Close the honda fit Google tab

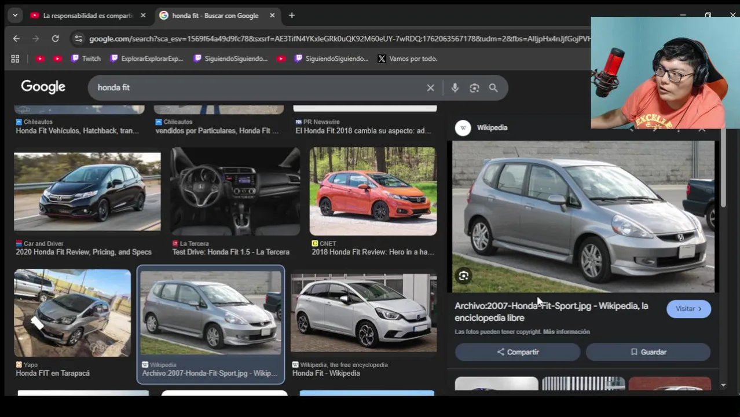[272, 16]
